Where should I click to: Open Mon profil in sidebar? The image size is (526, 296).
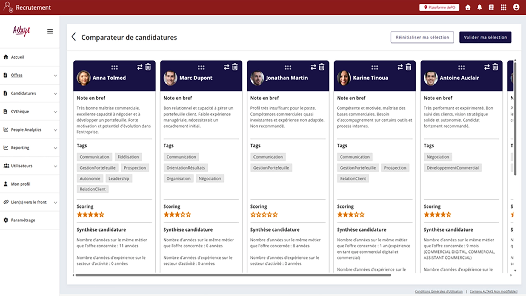click(21, 184)
